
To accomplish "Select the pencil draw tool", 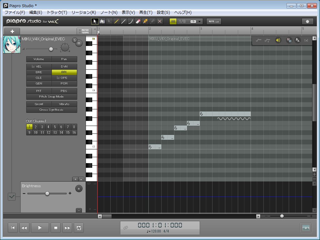I will (116, 21).
